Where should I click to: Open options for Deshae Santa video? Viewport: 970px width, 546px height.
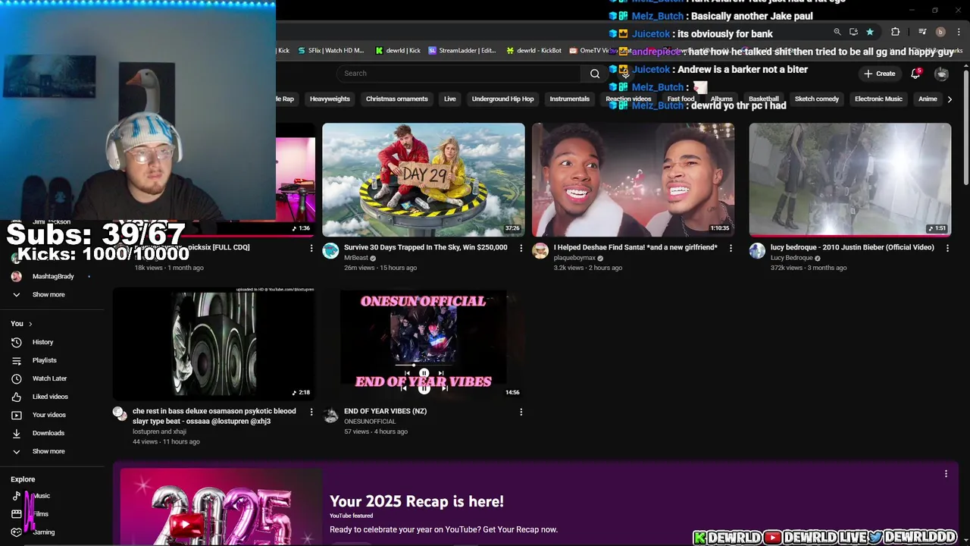point(731,248)
